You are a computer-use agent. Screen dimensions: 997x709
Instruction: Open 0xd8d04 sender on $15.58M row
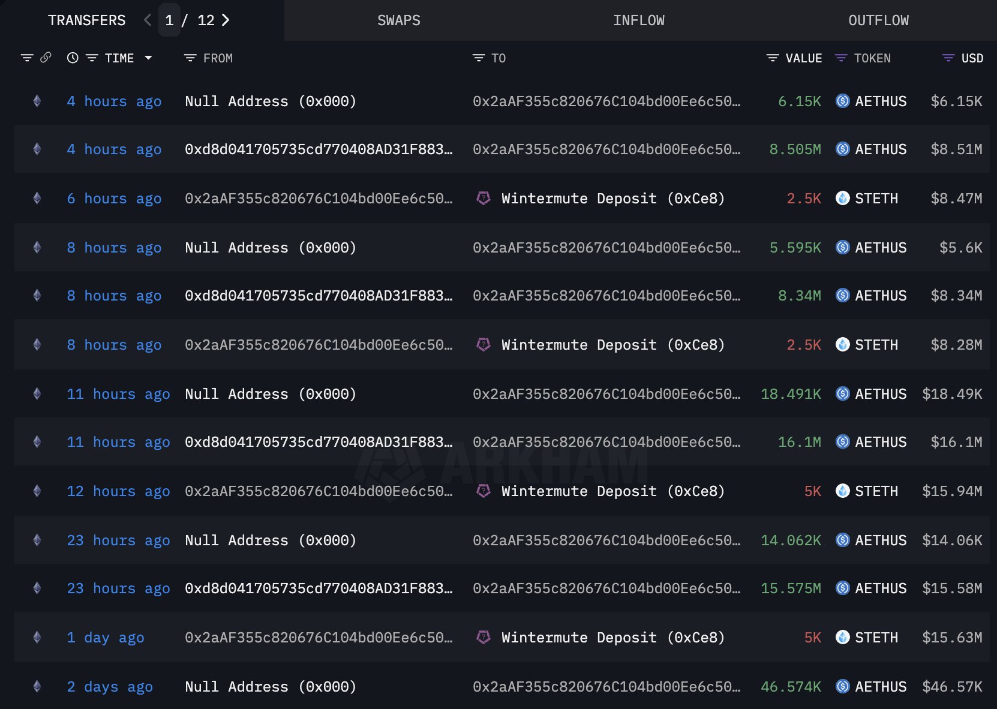pos(319,588)
